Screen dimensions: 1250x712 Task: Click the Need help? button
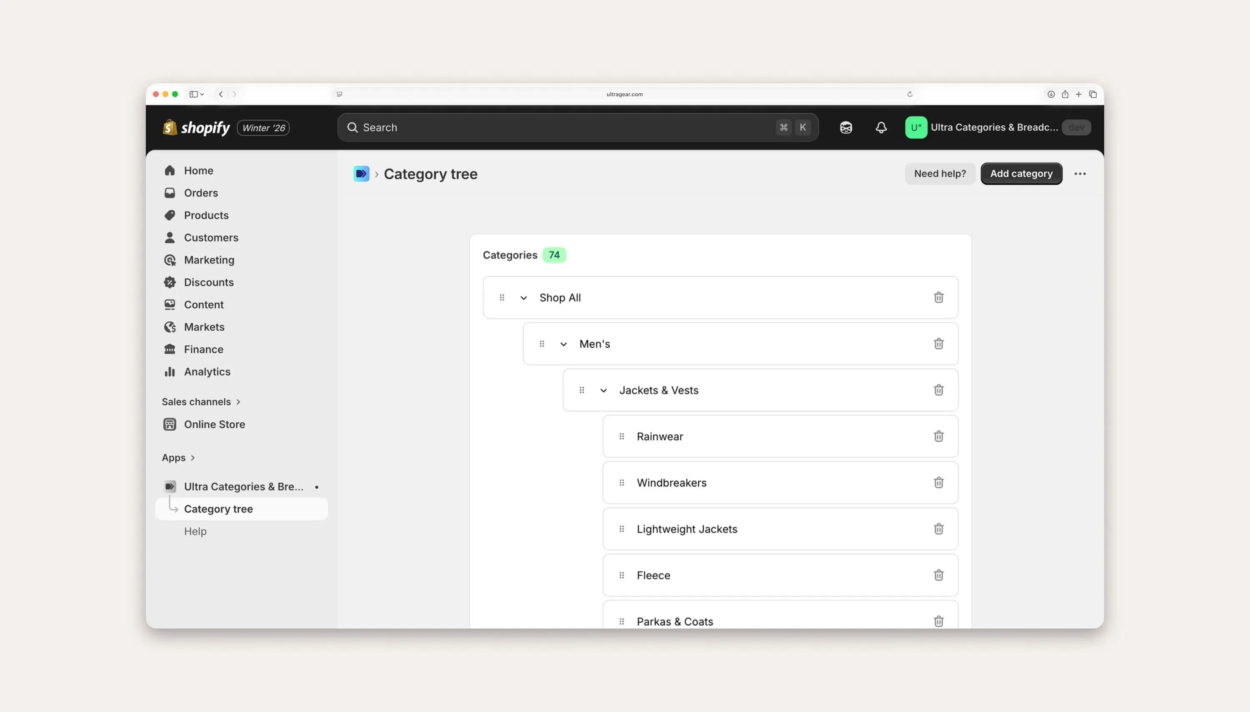click(940, 174)
